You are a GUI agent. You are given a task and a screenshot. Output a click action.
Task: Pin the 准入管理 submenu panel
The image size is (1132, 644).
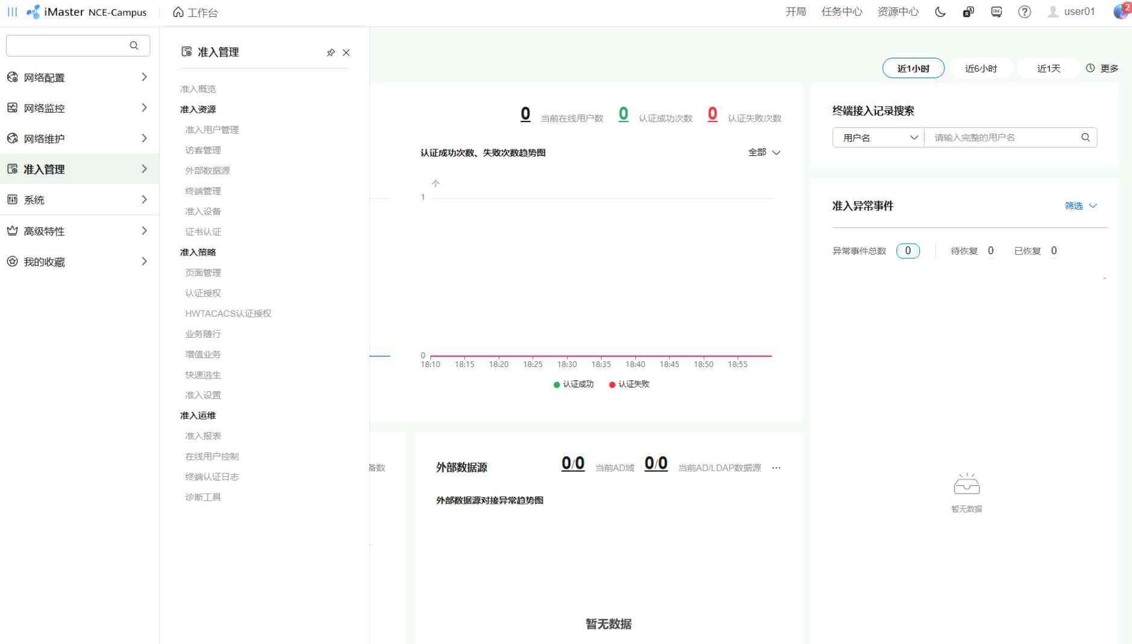(331, 53)
